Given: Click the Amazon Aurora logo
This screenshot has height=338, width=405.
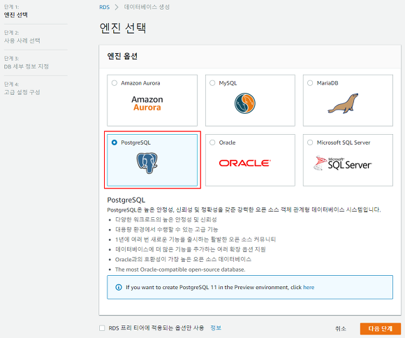Looking at the screenshot, I should [x=147, y=103].
